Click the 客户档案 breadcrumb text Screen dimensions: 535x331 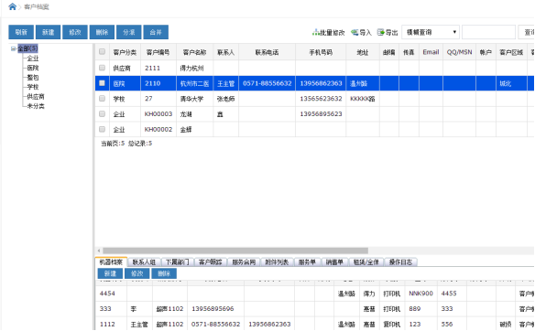point(36,6)
